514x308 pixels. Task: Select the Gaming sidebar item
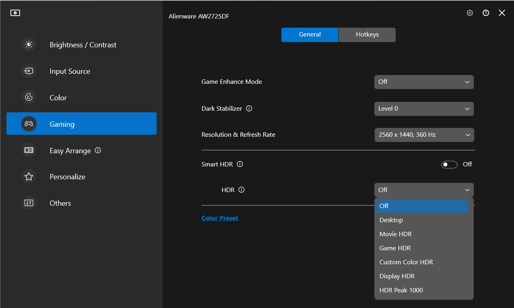tap(82, 124)
